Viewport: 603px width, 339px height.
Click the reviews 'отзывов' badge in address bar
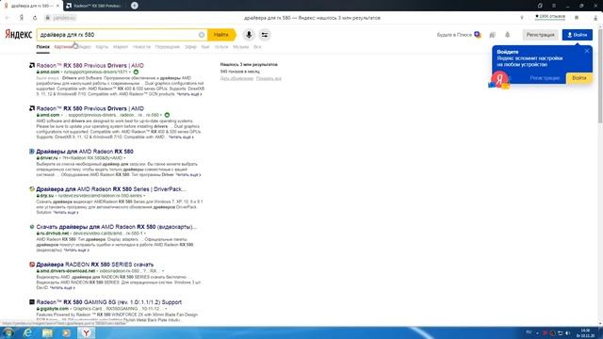point(550,17)
